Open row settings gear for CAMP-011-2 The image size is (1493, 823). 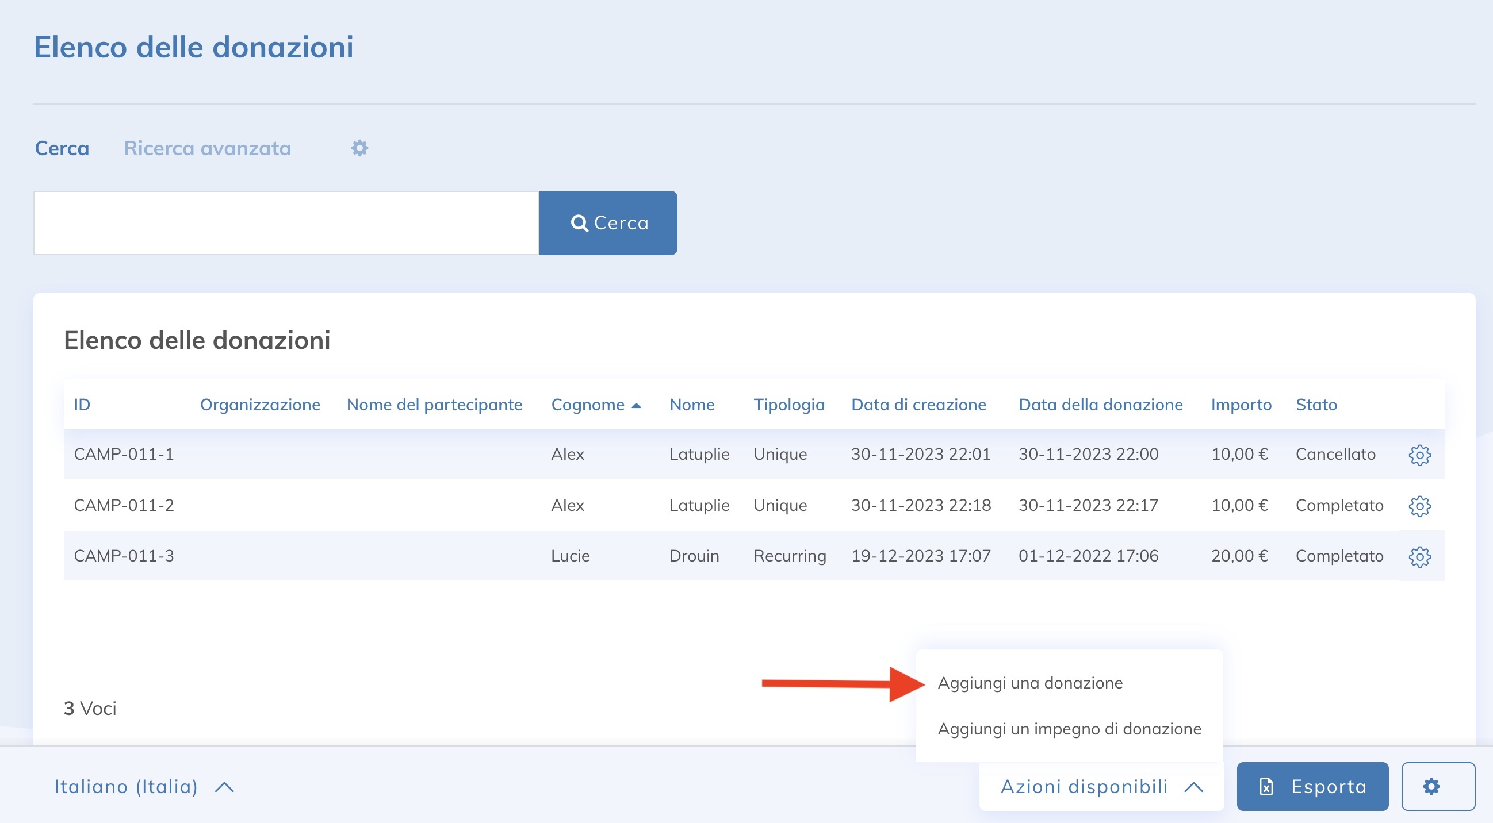1418,505
